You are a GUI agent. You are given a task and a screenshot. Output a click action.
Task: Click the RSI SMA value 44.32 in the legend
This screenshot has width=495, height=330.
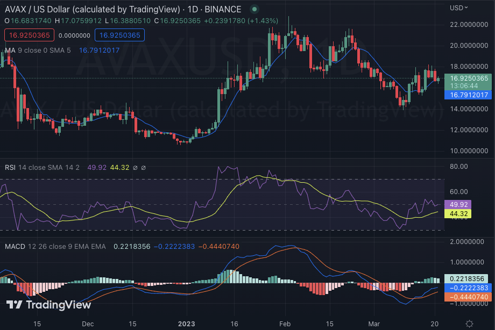119,168
